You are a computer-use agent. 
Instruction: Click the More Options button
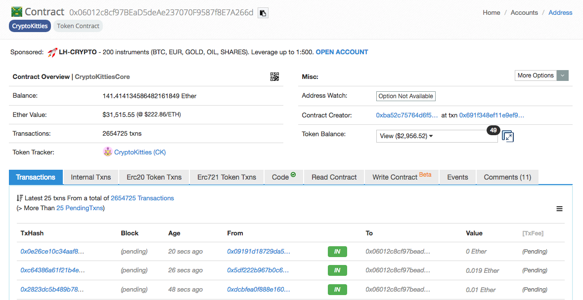click(x=536, y=75)
